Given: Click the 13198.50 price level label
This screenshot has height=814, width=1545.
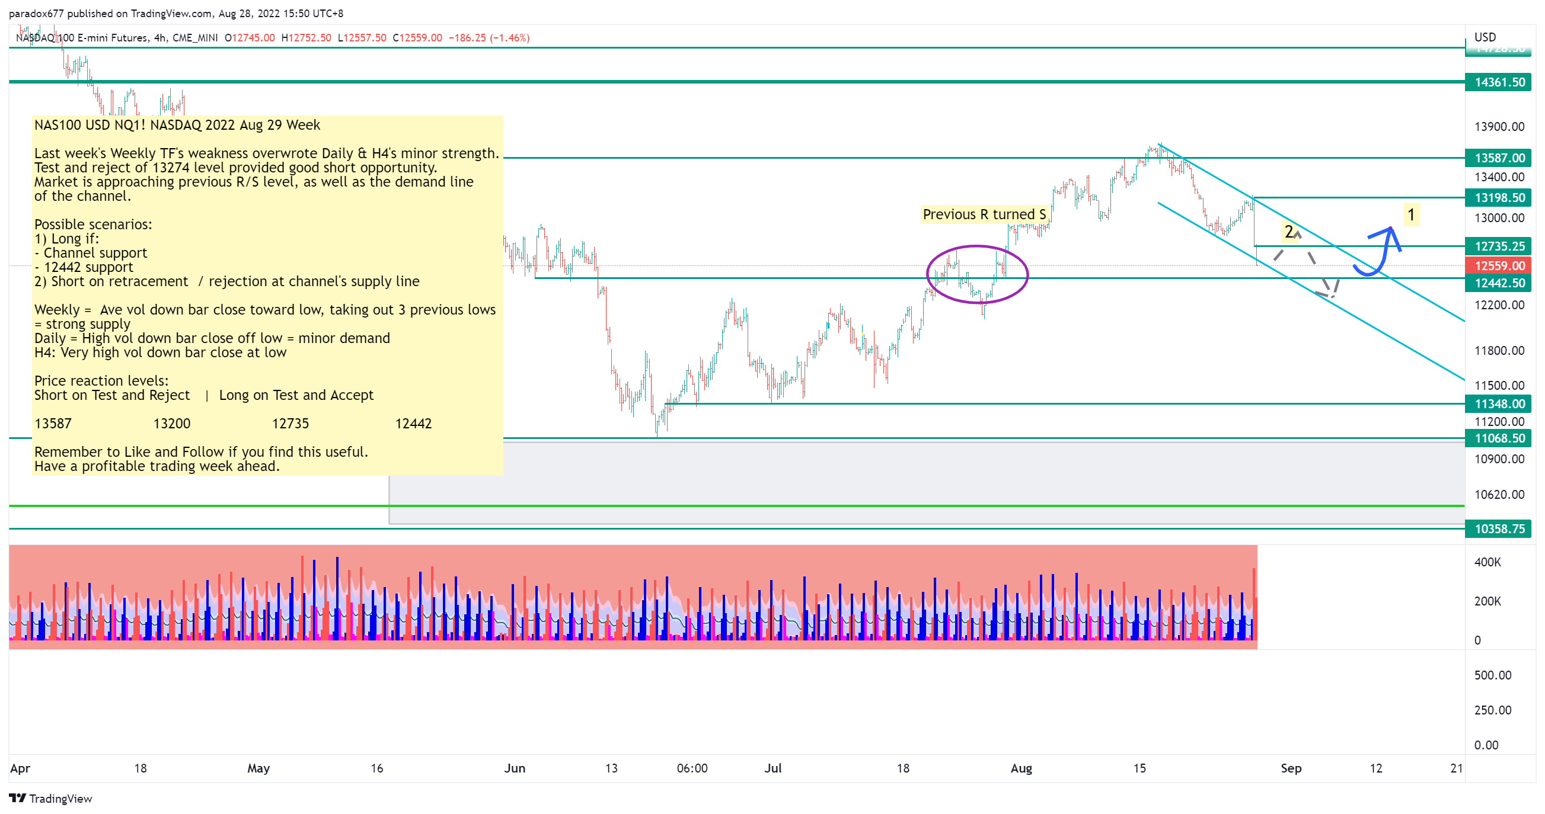Looking at the screenshot, I should [1498, 198].
